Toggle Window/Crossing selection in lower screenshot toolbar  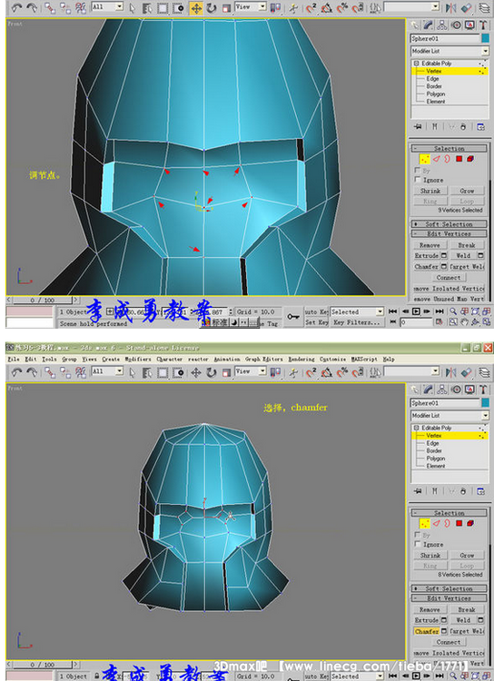pyautogui.click(x=178, y=372)
